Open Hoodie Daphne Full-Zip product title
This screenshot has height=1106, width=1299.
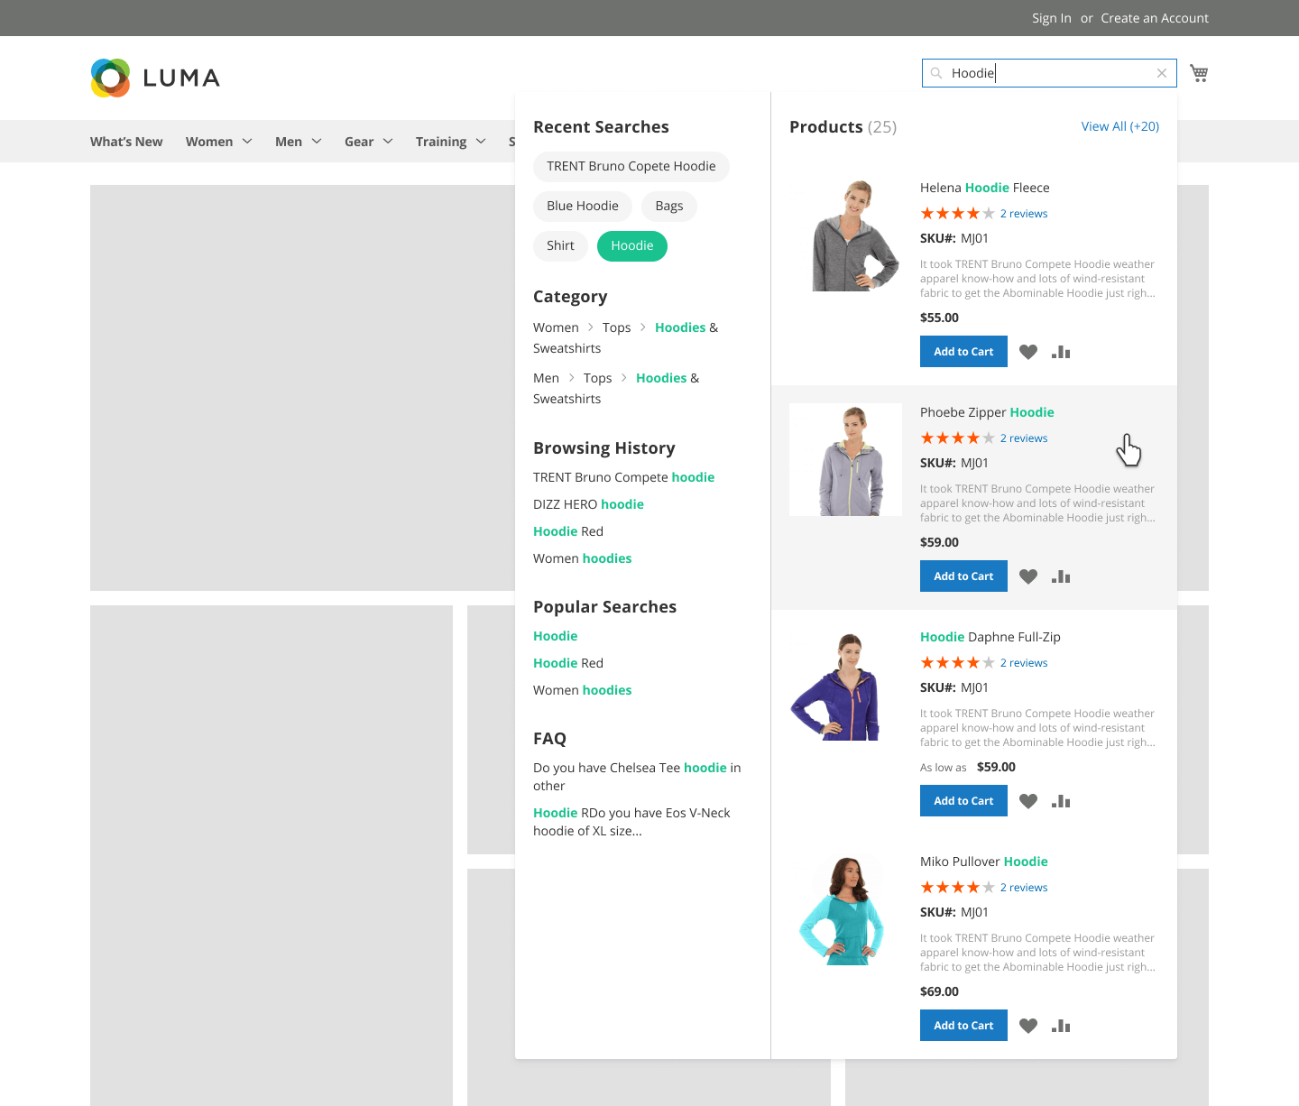click(990, 637)
